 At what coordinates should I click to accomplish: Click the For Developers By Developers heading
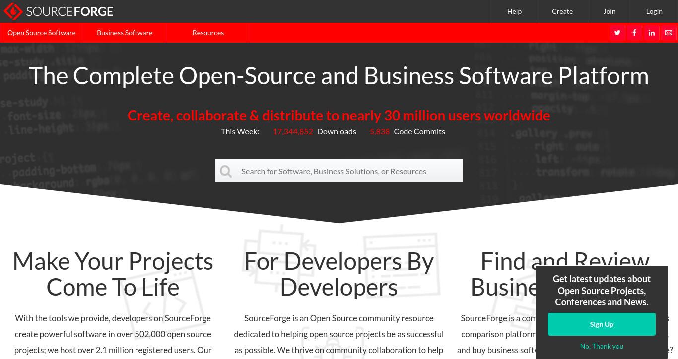click(x=339, y=274)
